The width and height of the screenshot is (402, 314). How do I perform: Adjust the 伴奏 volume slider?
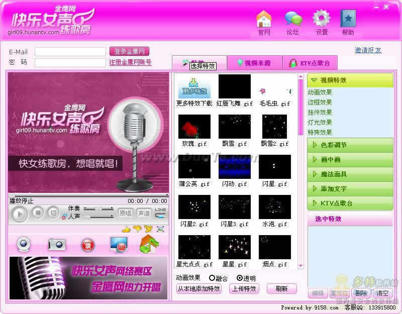click(98, 208)
